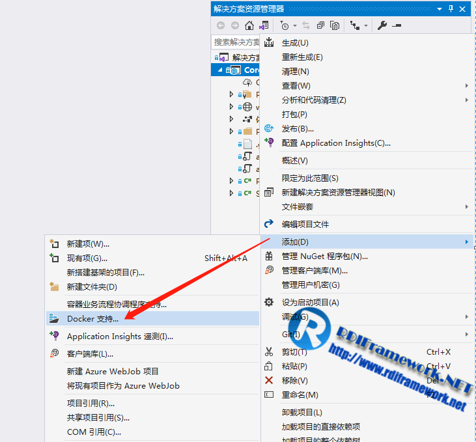This screenshot has width=476, height=442.
Task: Click 概述(V) Overview menu item
Action: click(366, 160)
